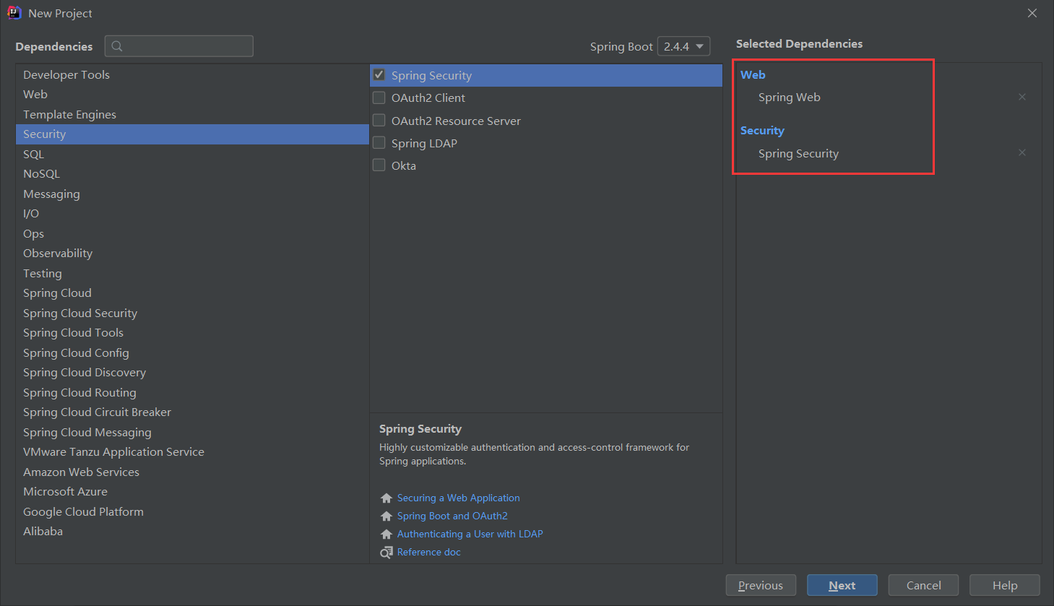Tick the Okta checkbox
The image size is (1054, 606).
tap(379, 165)
